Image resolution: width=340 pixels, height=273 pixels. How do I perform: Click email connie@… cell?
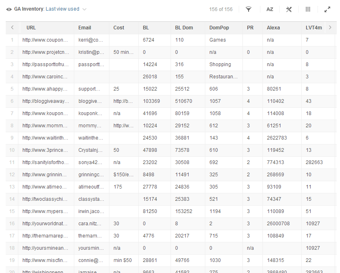tap(91, 260)
